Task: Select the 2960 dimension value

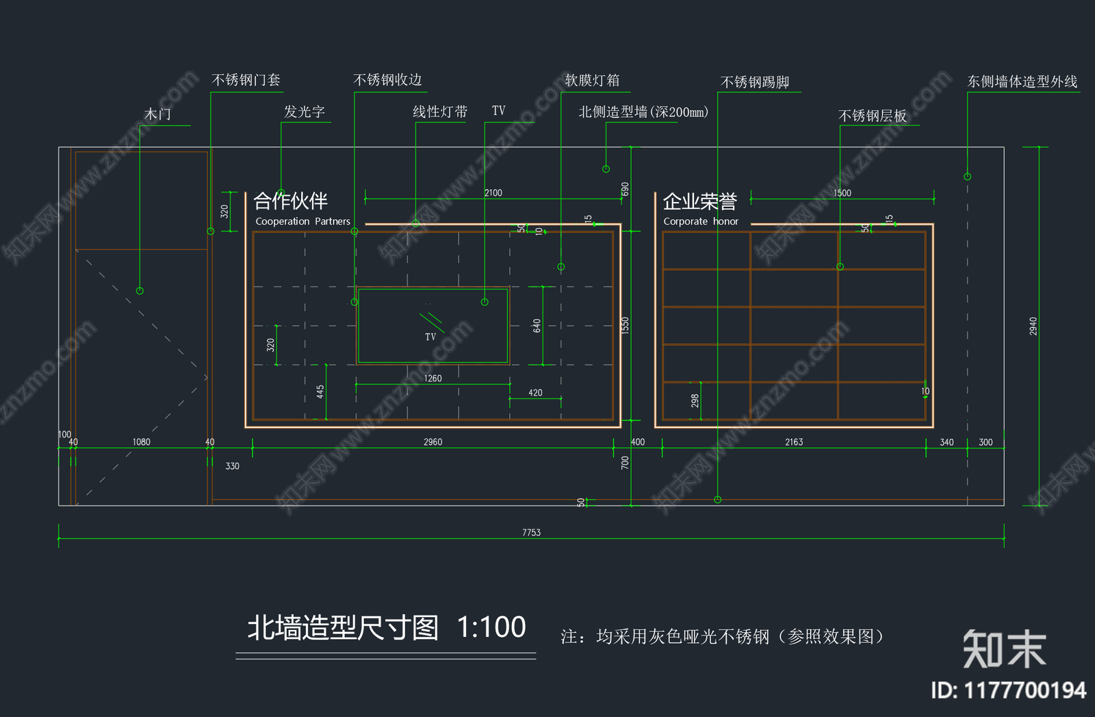Action: (x=433, y=442)
